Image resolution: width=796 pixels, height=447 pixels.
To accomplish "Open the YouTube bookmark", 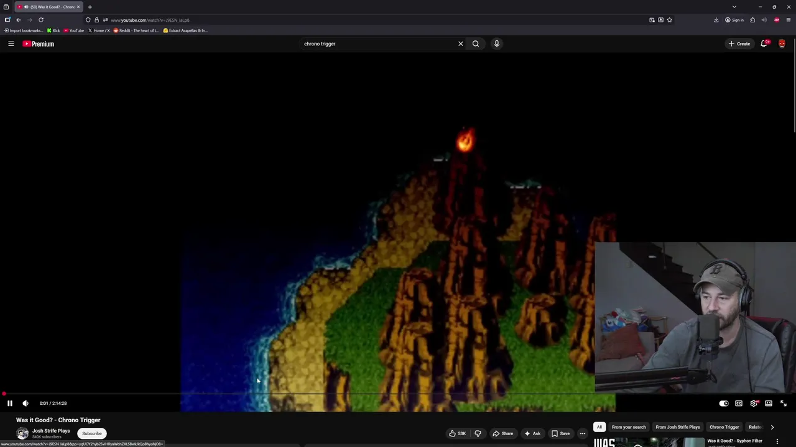I will [x=74, y=30].
